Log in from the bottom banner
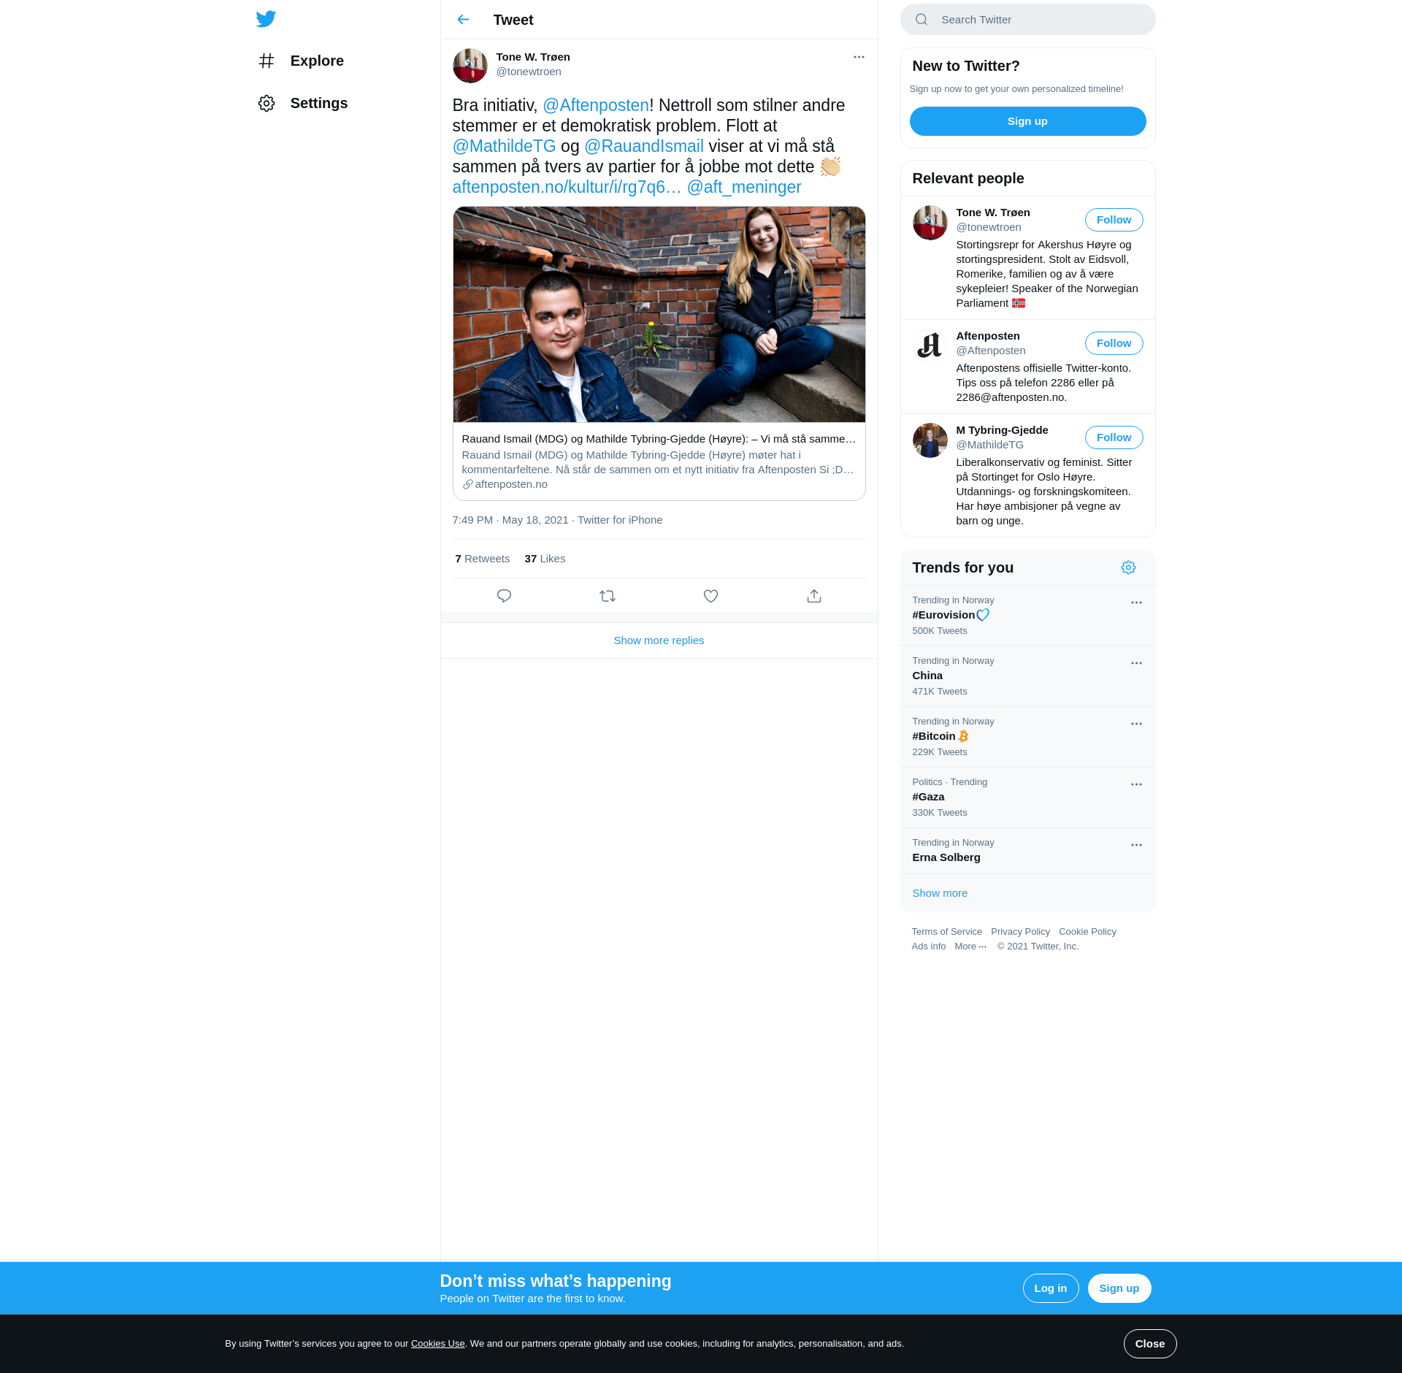This screenshot has width=1402, height=1373. [1050, 1288]
